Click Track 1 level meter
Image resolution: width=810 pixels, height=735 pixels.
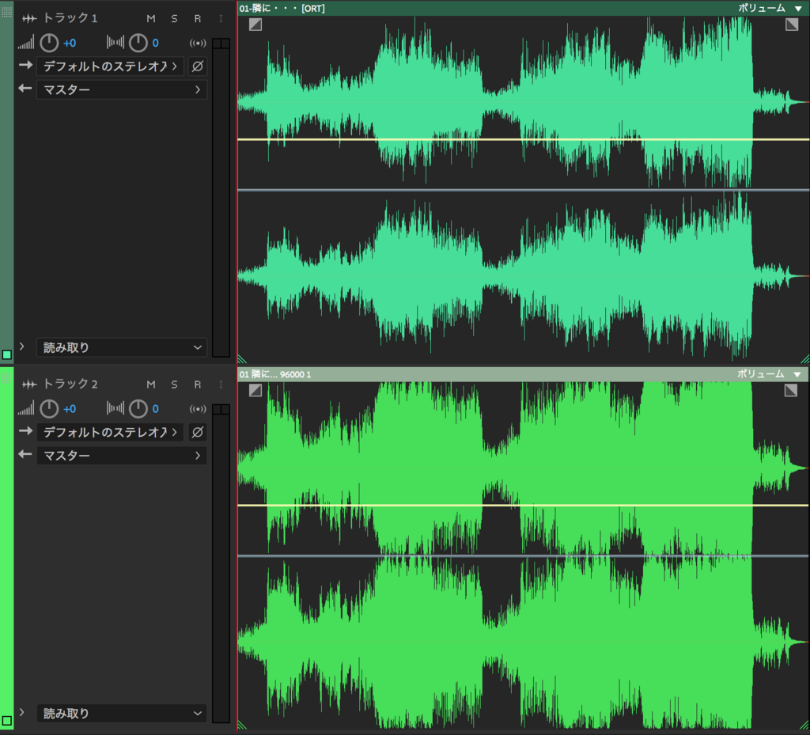(x=221, y=197)
